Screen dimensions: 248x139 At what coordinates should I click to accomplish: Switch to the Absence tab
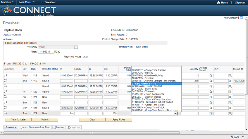coord(59,127)
